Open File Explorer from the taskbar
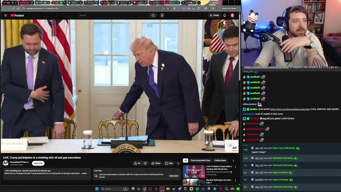This screenshot has width=341, height=192. (x=168, y=189)
